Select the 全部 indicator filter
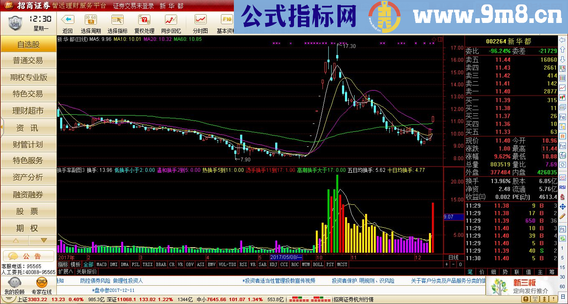The image size is (568, 304). coord(88,264)
